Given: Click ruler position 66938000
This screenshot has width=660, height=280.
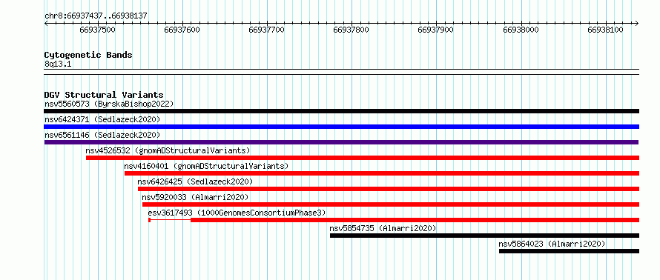Looking at the screenshot, I should [x=521, y=30].
